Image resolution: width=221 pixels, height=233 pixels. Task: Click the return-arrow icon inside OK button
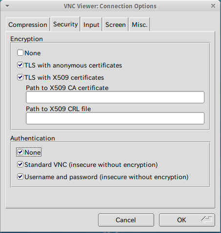pos(206,220)
